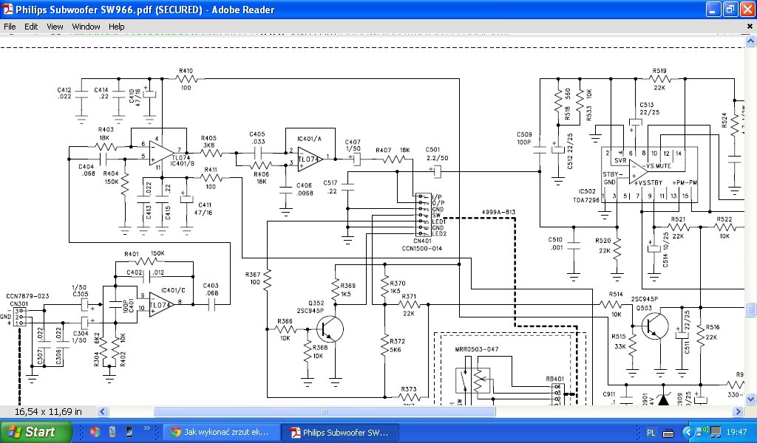Minimize the Adobe Reader window
This screenshot has height=443, width=757.
click(713, 9)
